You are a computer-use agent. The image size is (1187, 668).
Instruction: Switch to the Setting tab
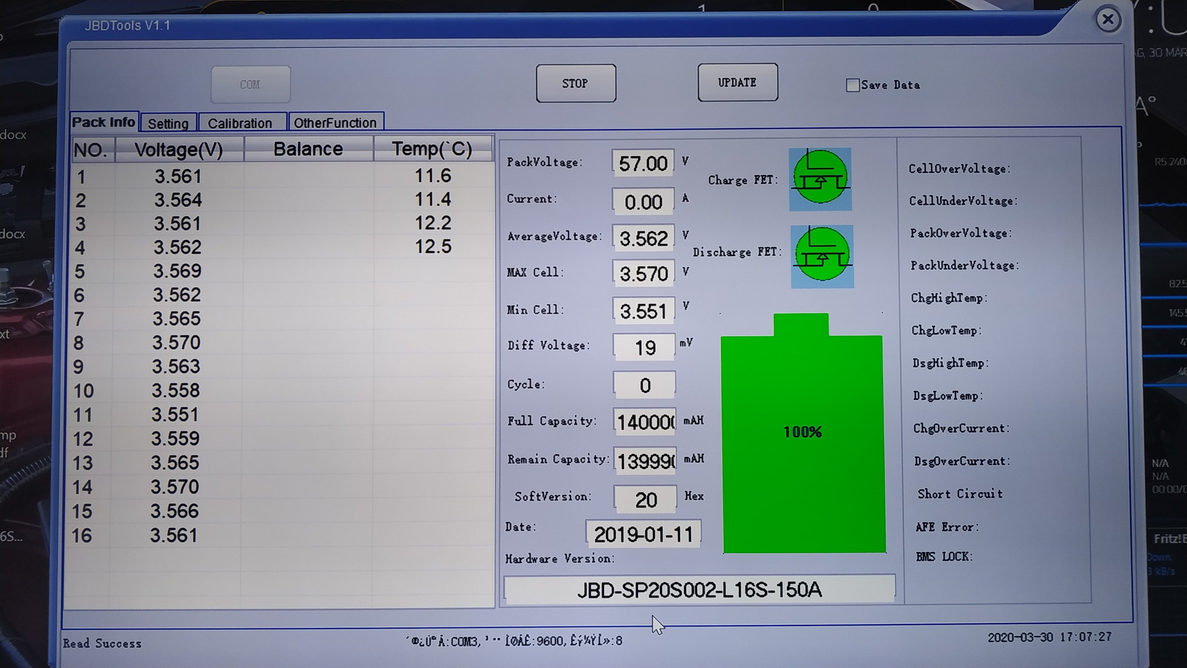pos(168,123)
